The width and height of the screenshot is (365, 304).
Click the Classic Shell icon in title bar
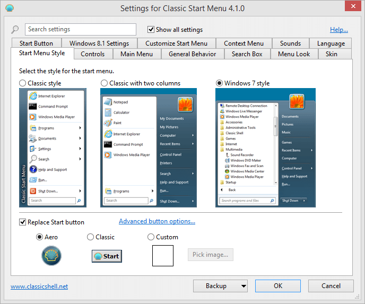point(10,8)
